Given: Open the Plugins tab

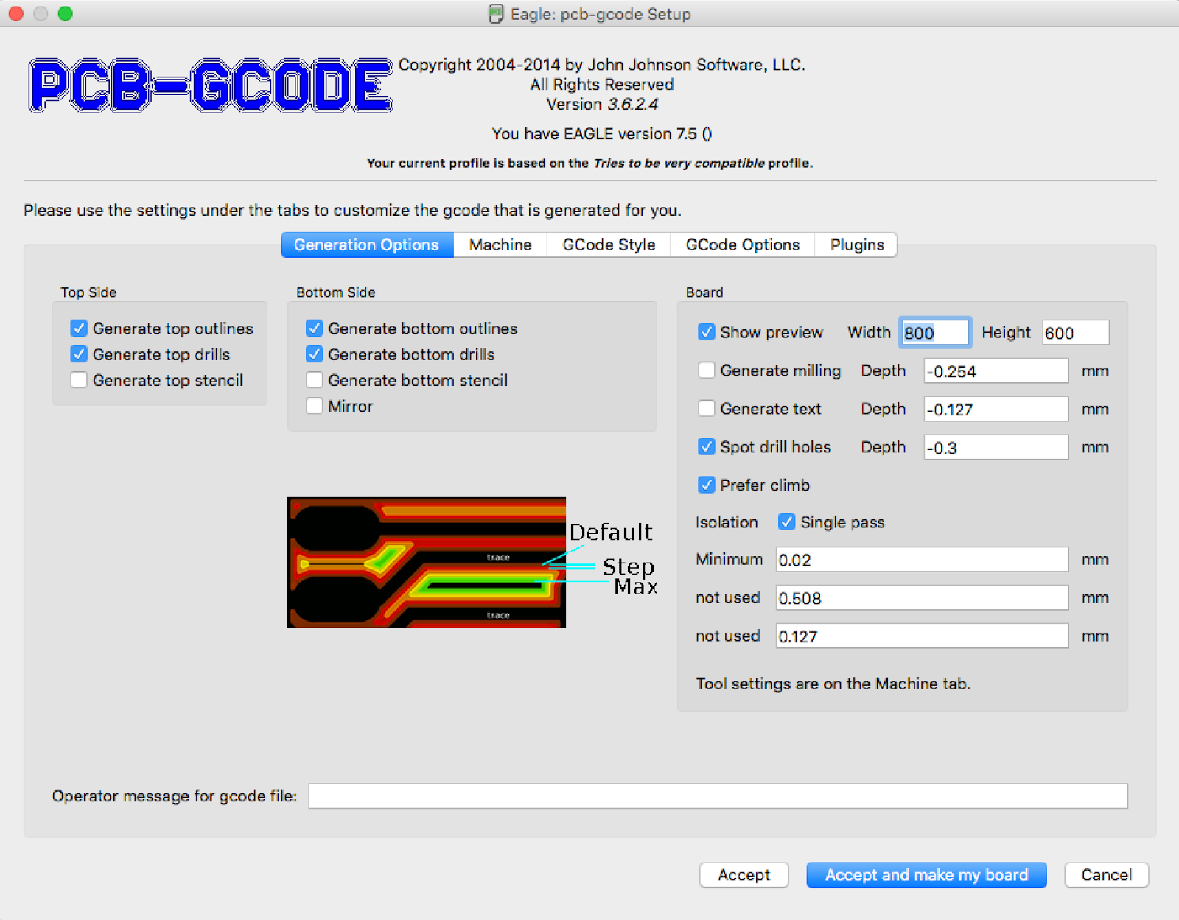Looking at the screenshot, I should (x=856, y=245).
